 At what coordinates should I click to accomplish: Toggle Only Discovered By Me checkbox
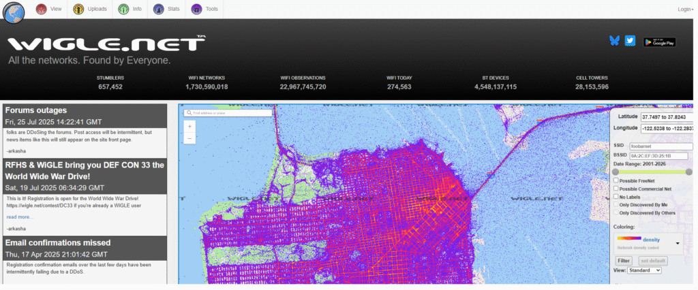click(x=616, y=205)
